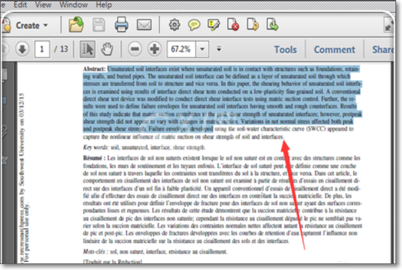Open the View menu
Image resolution: width=402 pixels, height=270 pixels.
pos(43,5)
